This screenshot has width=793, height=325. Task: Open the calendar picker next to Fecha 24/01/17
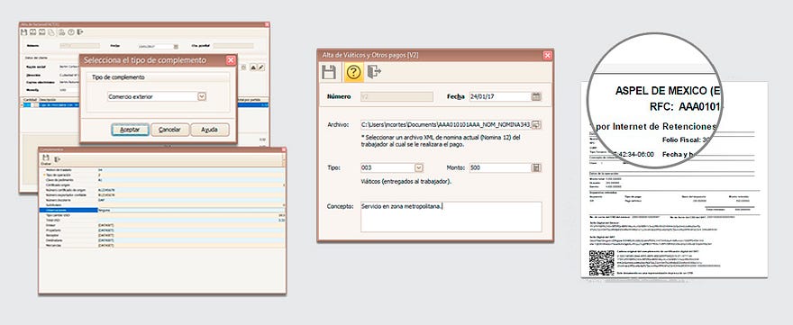(536, 96)
